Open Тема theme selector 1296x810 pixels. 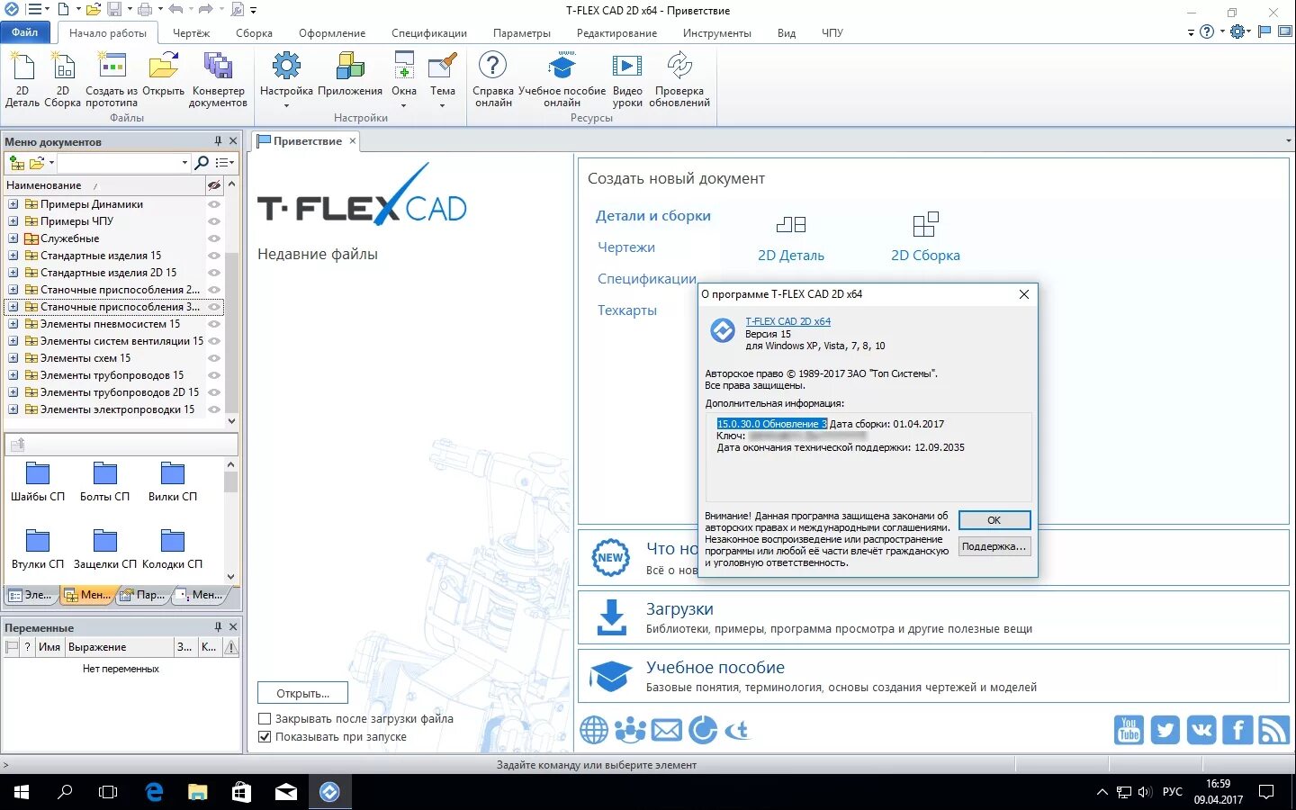tap(443, 80)
